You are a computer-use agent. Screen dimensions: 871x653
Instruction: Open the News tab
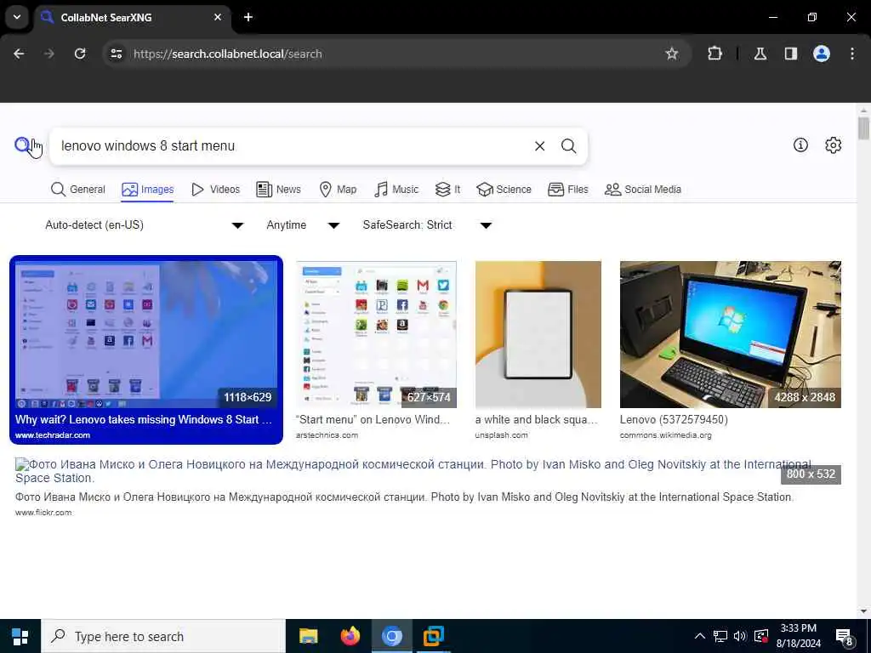[x=278, y=190]
